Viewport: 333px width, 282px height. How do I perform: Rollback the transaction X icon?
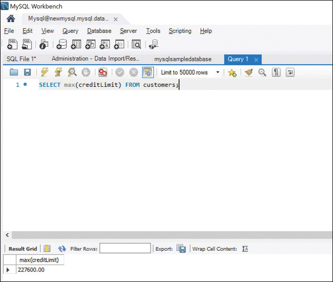[x=134, y=72]
